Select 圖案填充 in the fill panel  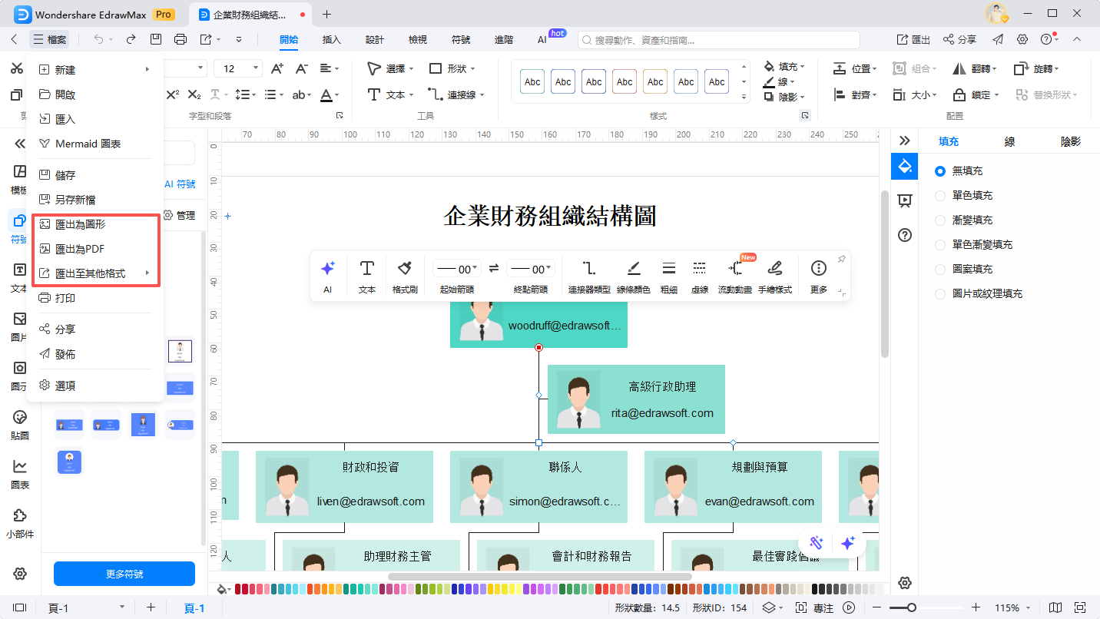coord(940,269)
